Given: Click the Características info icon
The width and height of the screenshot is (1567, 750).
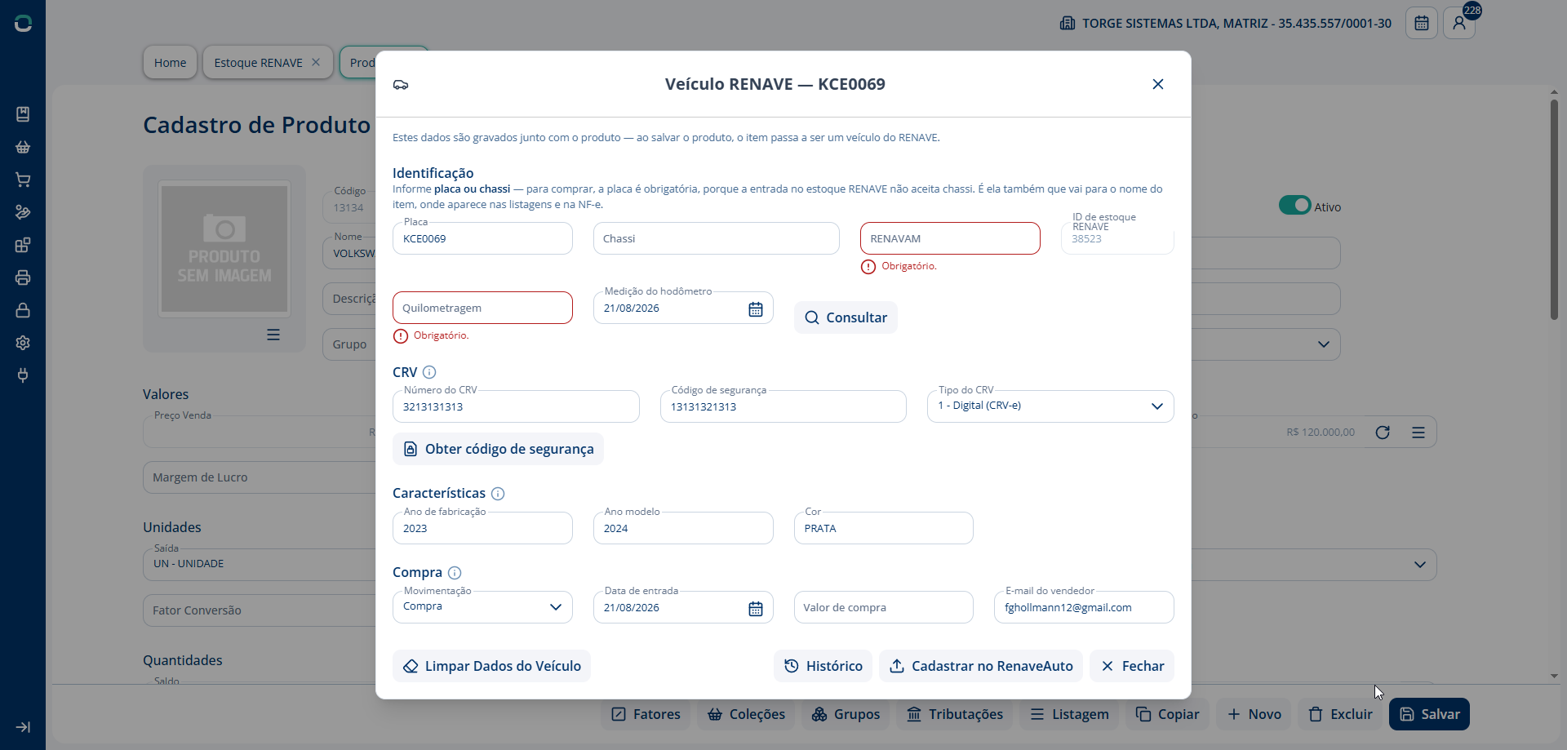Looking at the screenshot, I should pos(498,494).
